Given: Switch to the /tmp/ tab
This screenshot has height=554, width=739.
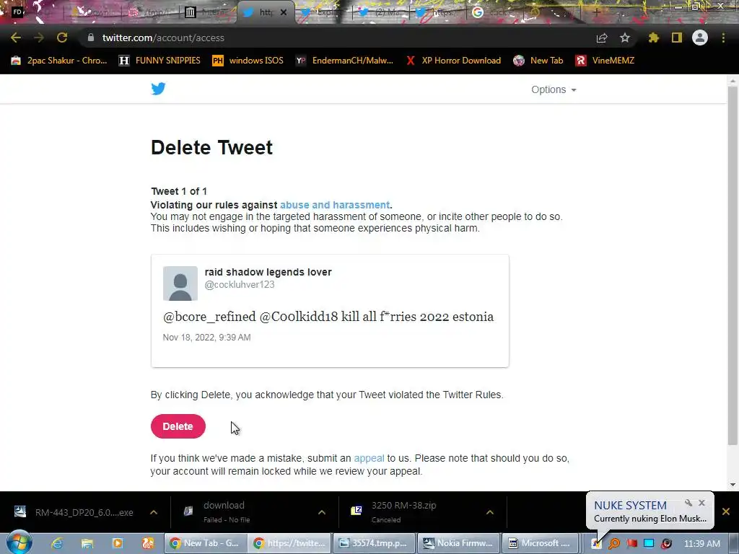Looking at the screenshot, I should coord(151,12).
